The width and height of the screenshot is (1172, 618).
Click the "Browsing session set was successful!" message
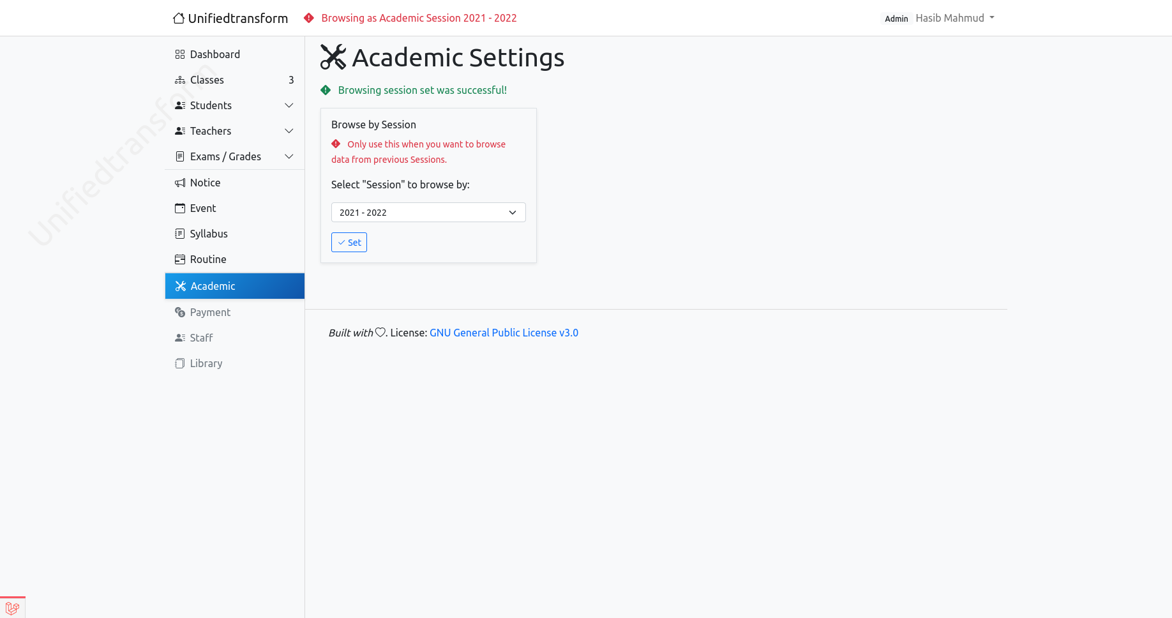click(423, 90)
